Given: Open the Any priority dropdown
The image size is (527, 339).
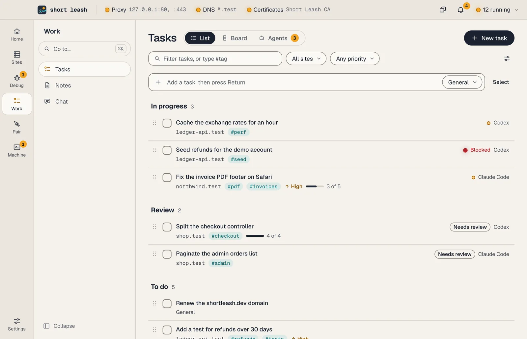Looking at the screenshot, I should click(355, 59).
